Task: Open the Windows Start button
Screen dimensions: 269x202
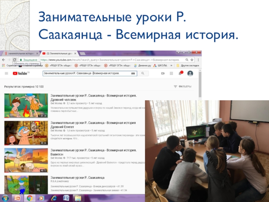Action: 5,198
